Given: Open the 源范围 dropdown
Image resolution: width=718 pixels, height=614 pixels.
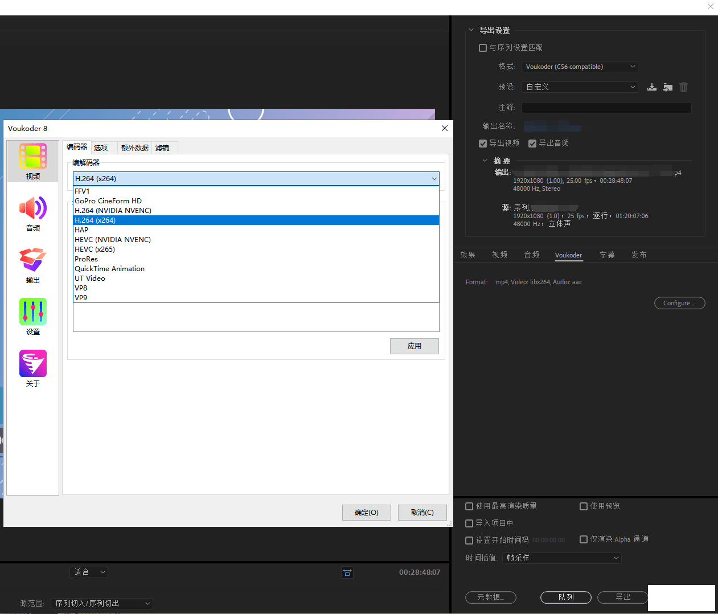Looking at the screenshot, I should coord(102,604).
